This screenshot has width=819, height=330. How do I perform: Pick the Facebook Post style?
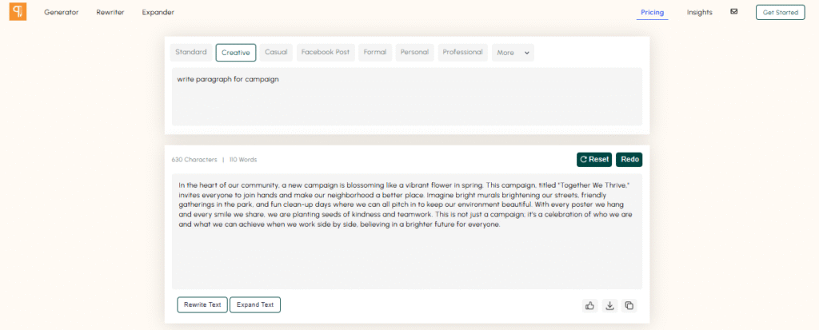point(326,52)
